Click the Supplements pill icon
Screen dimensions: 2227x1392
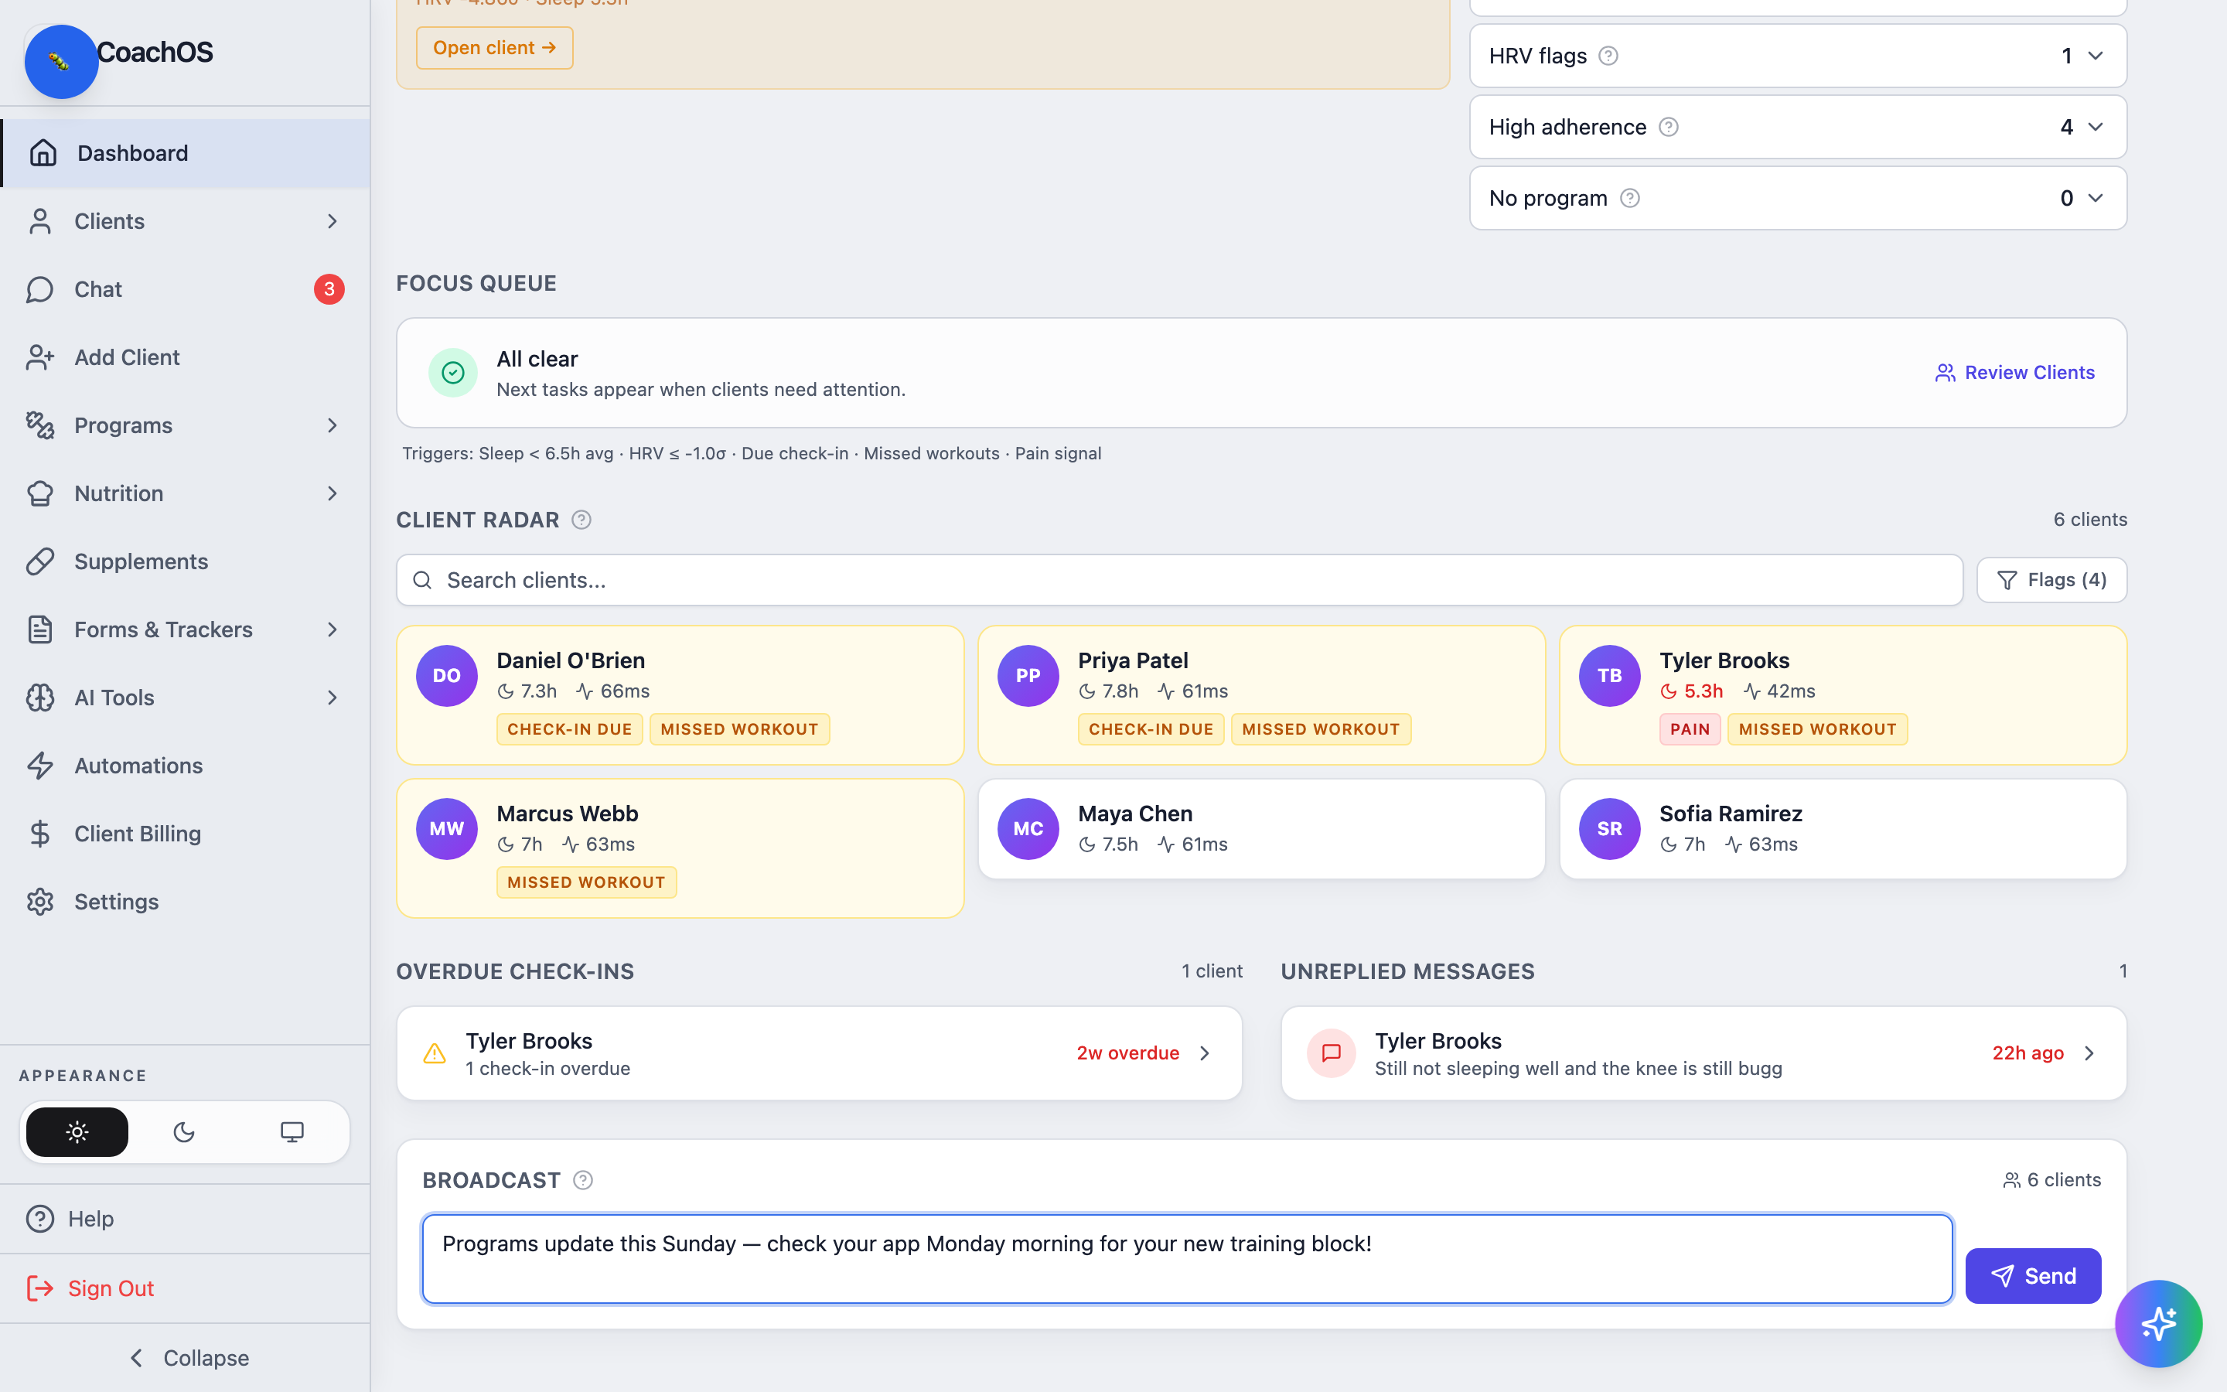point(39,561)
